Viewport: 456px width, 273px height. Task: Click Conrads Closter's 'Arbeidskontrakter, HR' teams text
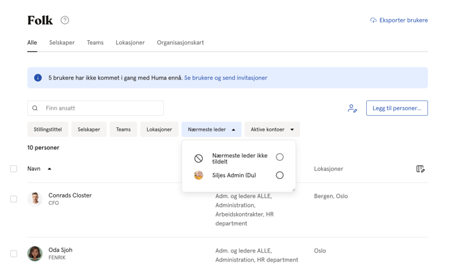tap(244, 214)
